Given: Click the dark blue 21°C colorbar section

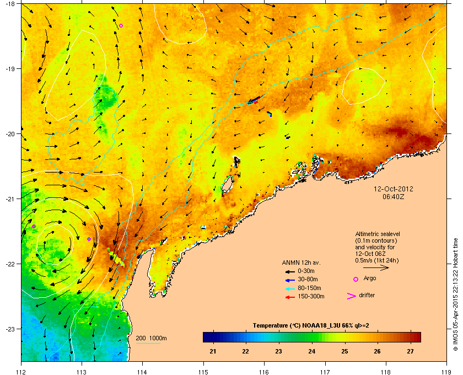Looking at the screenshot, I should click(213, 337).
